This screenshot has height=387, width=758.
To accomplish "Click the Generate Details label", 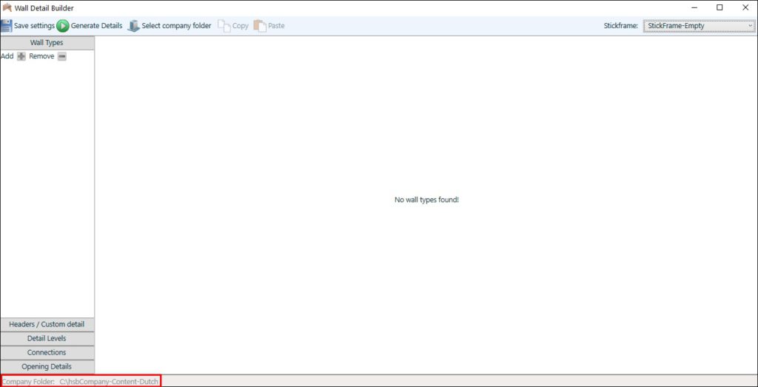I will pos(97,26).
